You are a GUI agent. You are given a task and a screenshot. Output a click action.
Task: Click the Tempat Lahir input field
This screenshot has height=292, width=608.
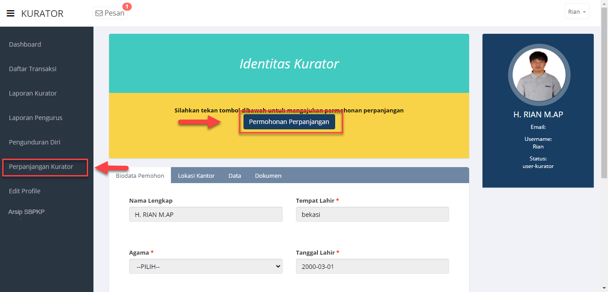[372, 214]
